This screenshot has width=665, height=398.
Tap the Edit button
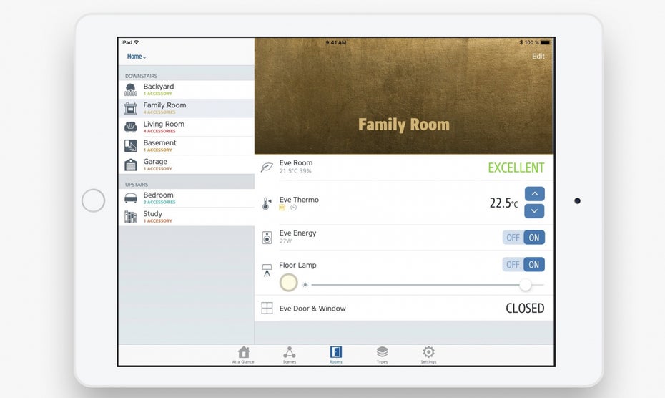pyautogui.click(x=538, y=56)
